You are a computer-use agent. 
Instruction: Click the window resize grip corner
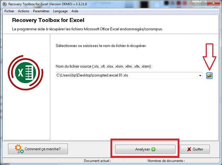click(x=220, y=163)
